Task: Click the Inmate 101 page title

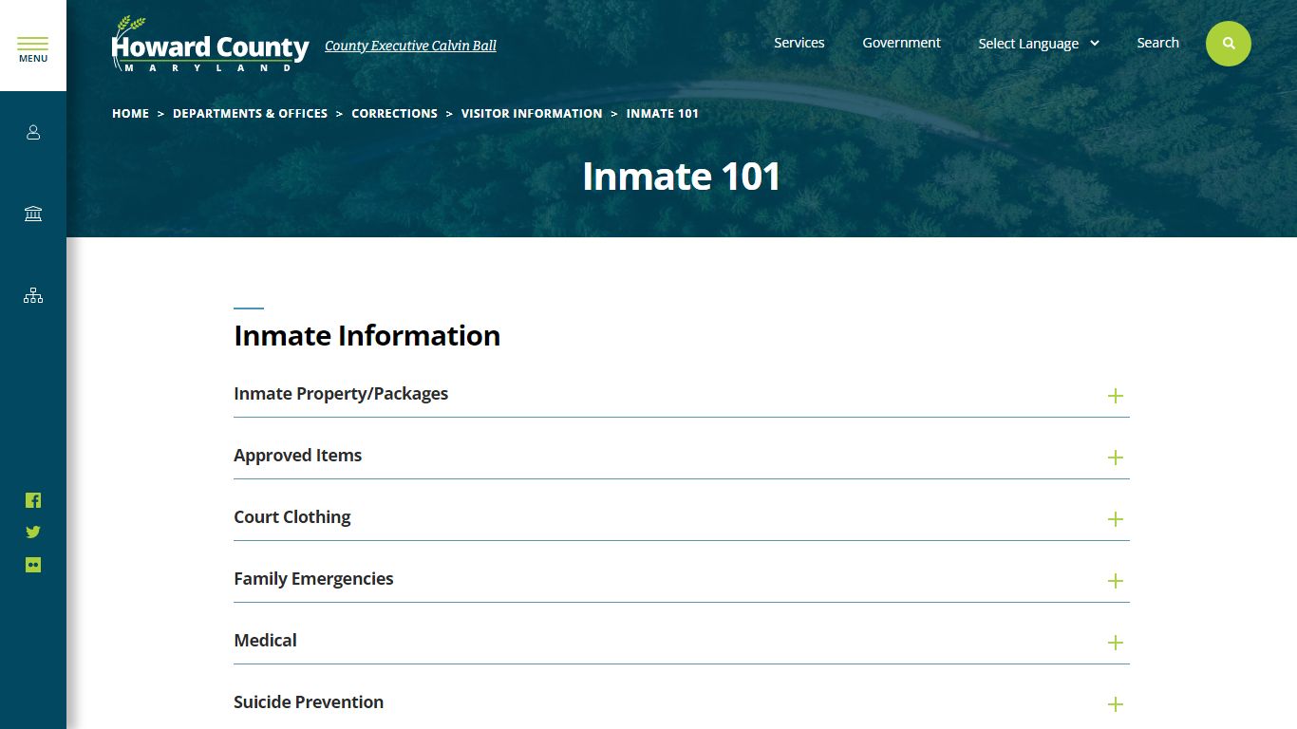Action: click(x=681, y=177)
